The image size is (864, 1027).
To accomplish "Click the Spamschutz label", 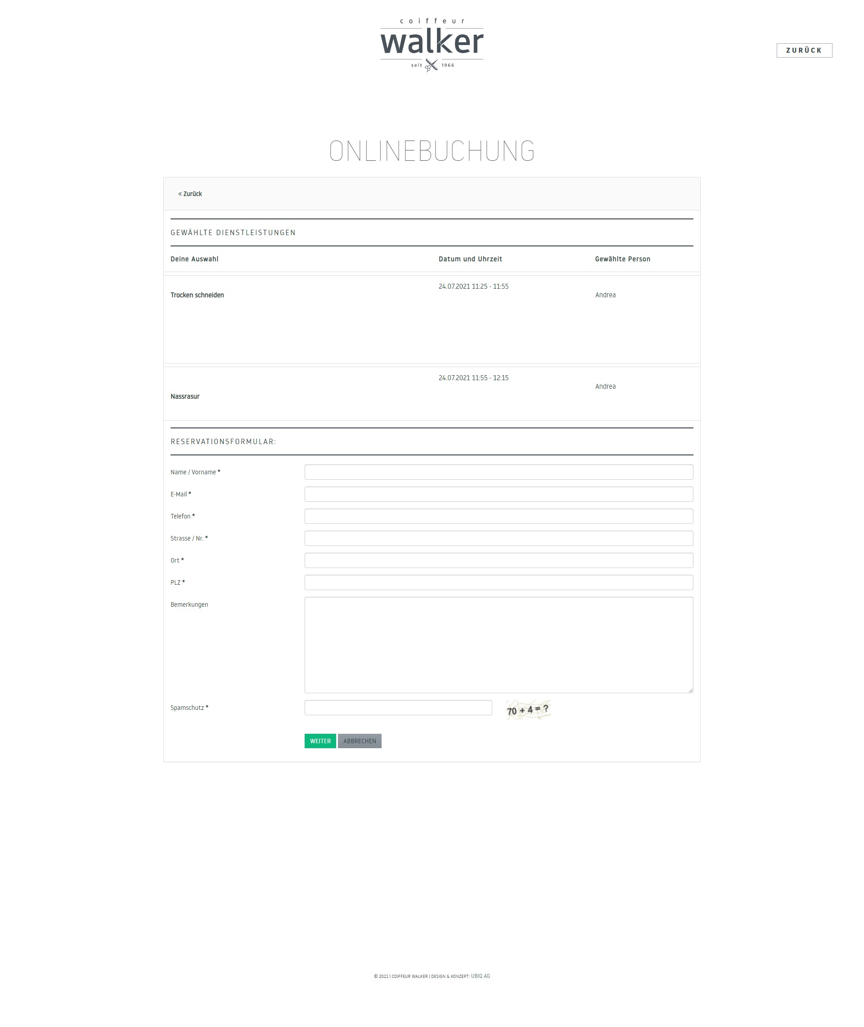I will tap(189, 707).
